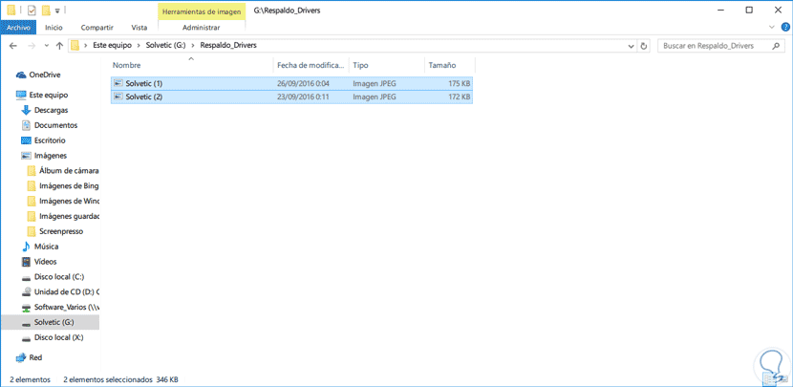Click the Álbum de cámara folder icon
Image resolution: width=793 pixels, height=387 pixels.
click(x=32, y=170)
